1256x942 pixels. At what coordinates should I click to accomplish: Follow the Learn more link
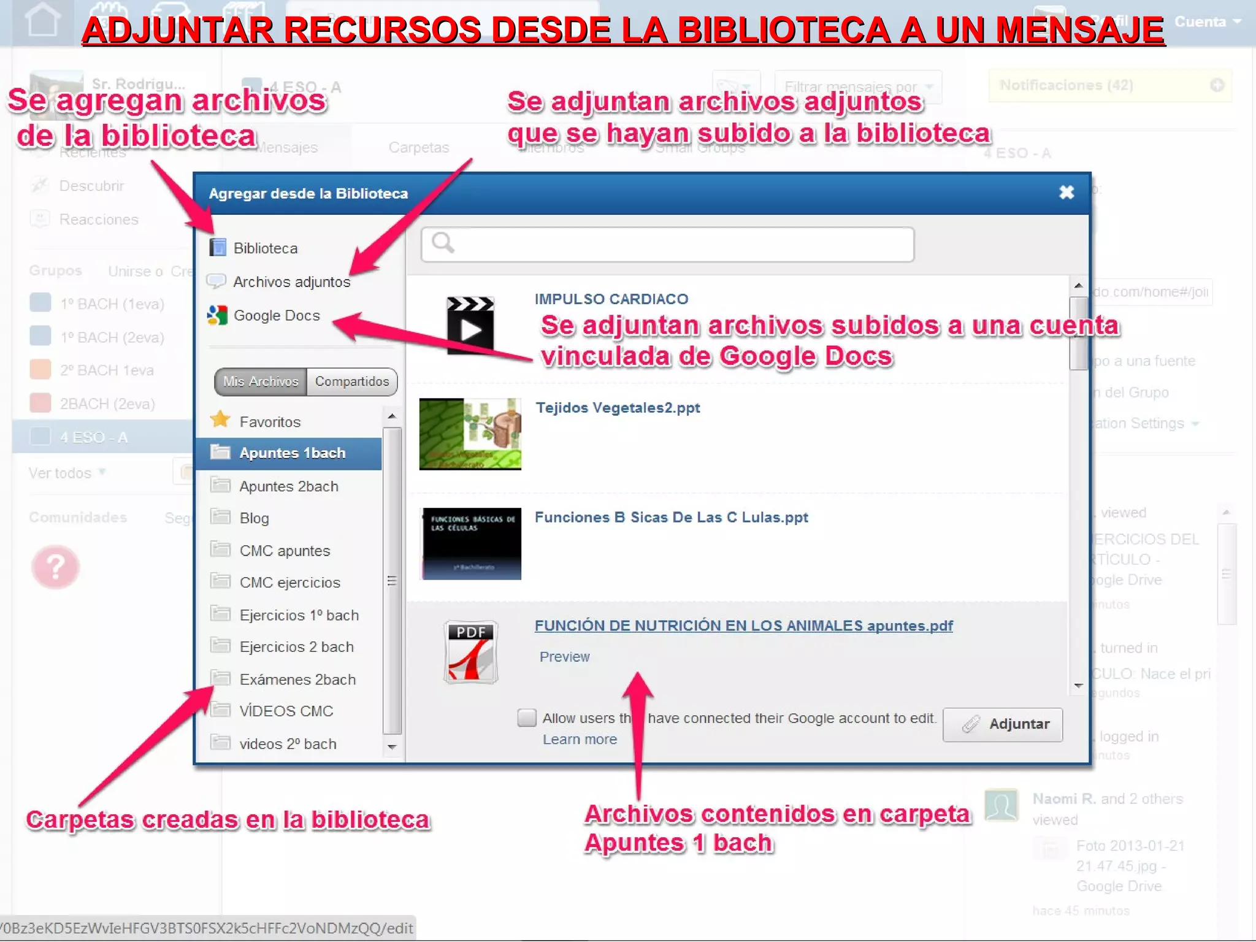tap(580, 740)
